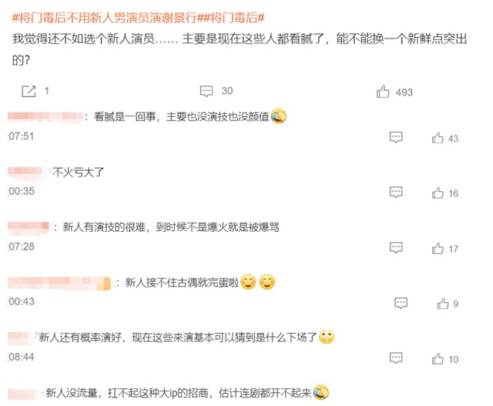The width and height of the screenshot is (493, 406).
Task: Like the comment with 43 likes
Action: coord(438,138)
